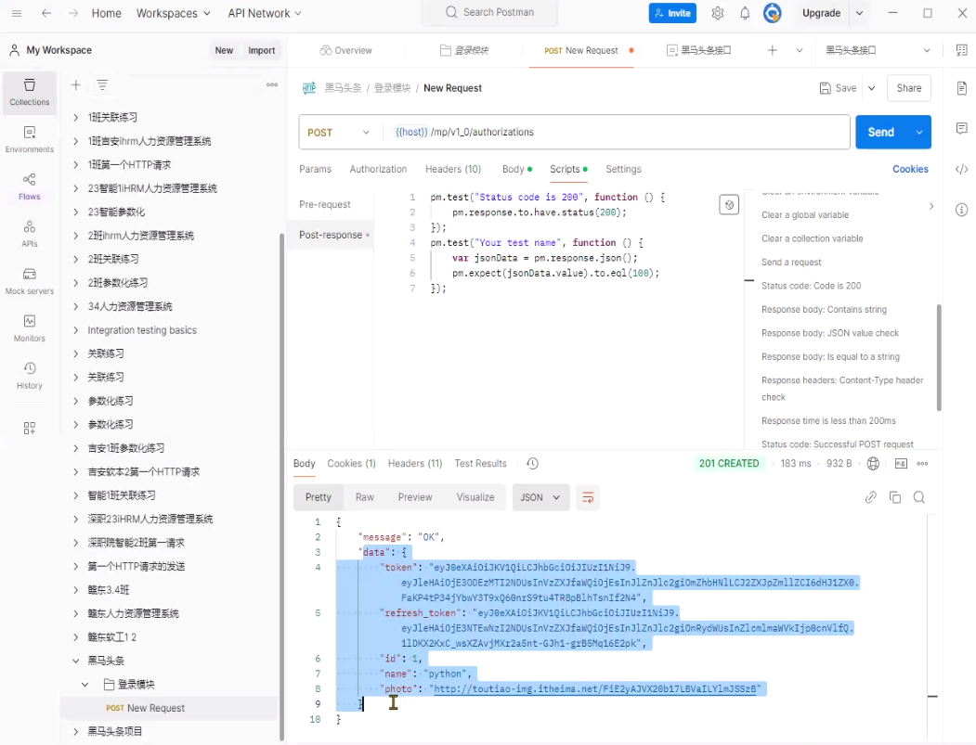The height and width of the screenshot is (745, 976).
Task: Open the response history clock icon
Action: click(x=532, y=463)
